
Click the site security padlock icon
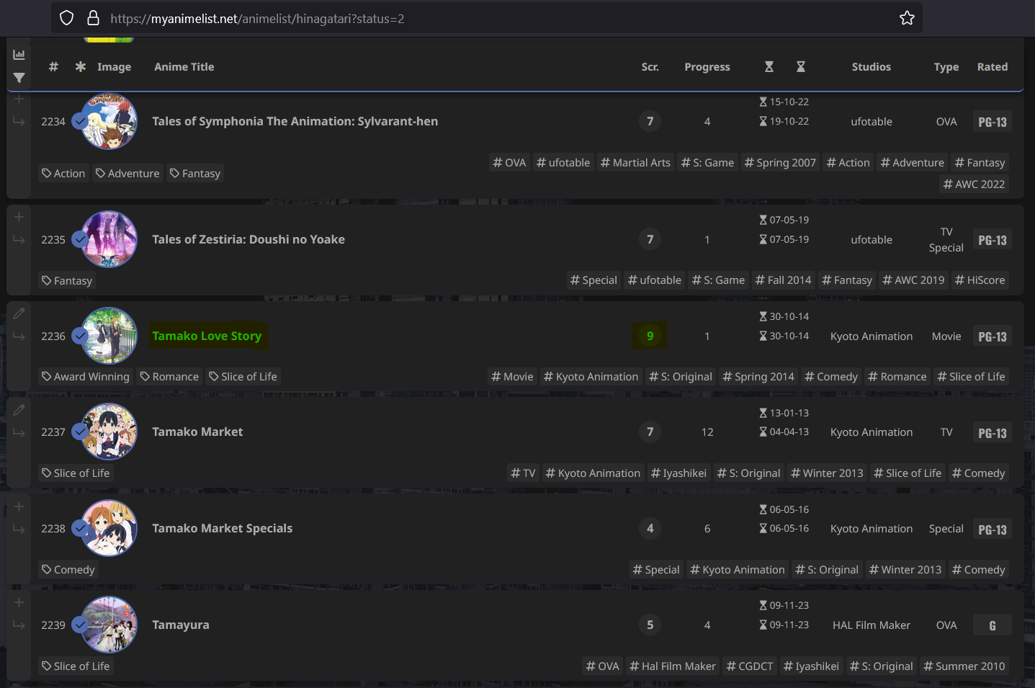click(x=93, y=18)
